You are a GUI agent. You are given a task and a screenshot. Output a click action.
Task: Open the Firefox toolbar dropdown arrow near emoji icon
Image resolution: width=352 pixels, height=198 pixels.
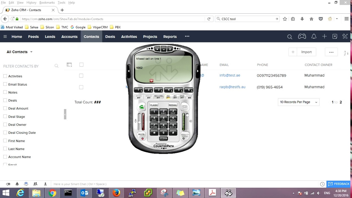point(337,19)
